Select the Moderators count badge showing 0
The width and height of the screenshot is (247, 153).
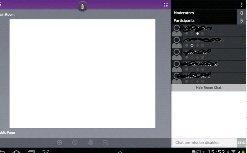242,13
